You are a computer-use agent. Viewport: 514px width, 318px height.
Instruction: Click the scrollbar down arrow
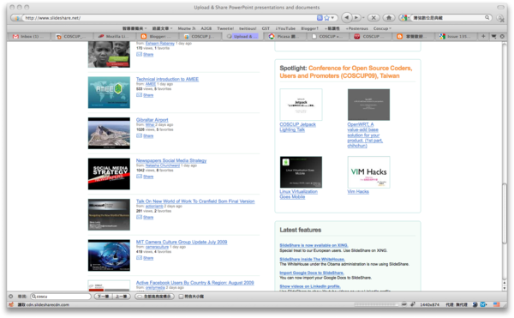click(x=505, y=288)
